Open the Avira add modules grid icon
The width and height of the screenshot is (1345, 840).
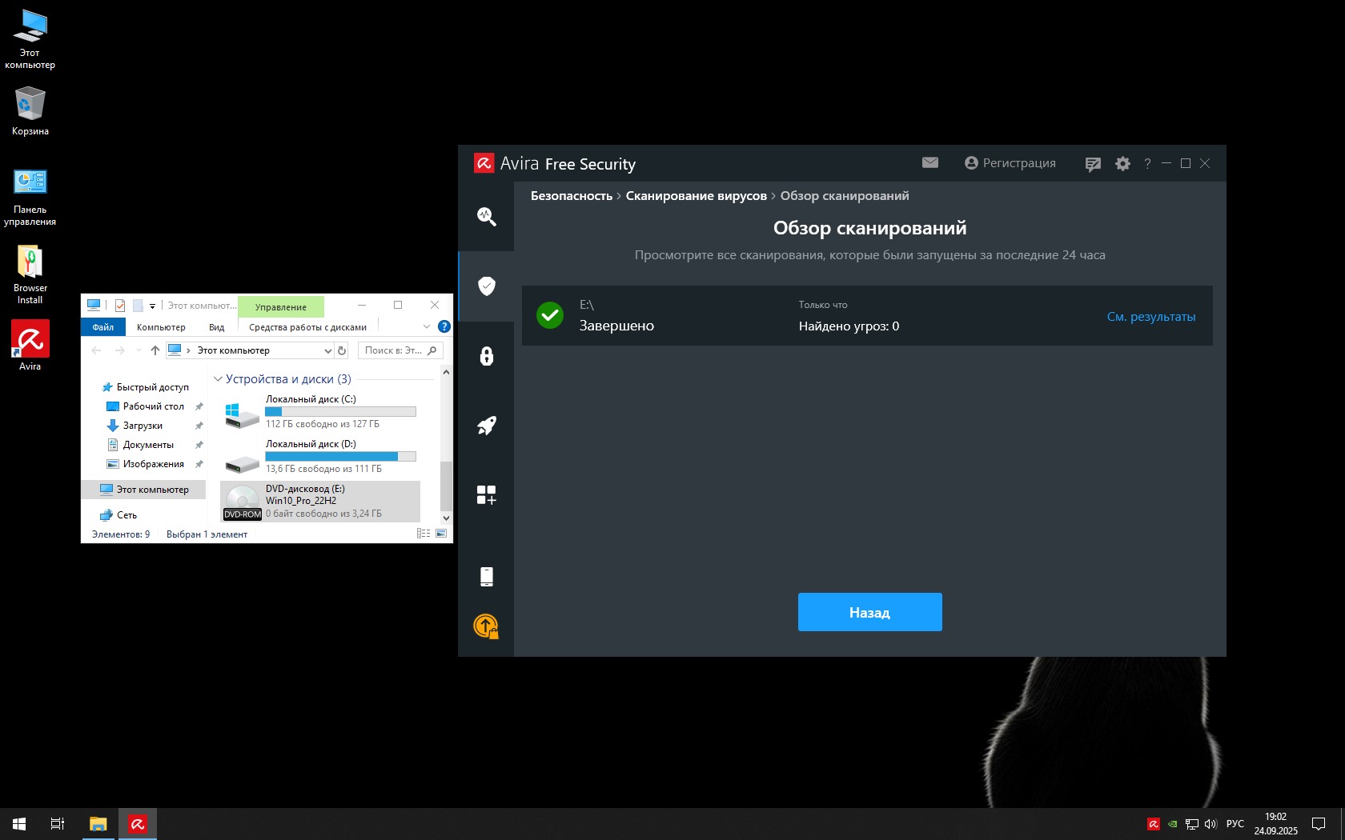tap(486, 495)
